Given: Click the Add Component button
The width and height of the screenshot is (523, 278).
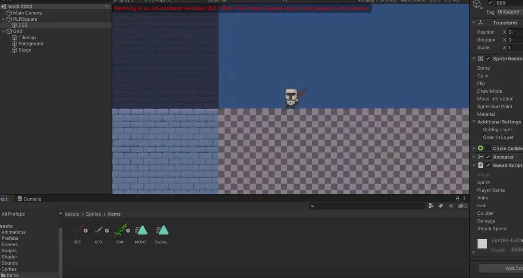Looking at the screenshot, I should pos(505,268).
